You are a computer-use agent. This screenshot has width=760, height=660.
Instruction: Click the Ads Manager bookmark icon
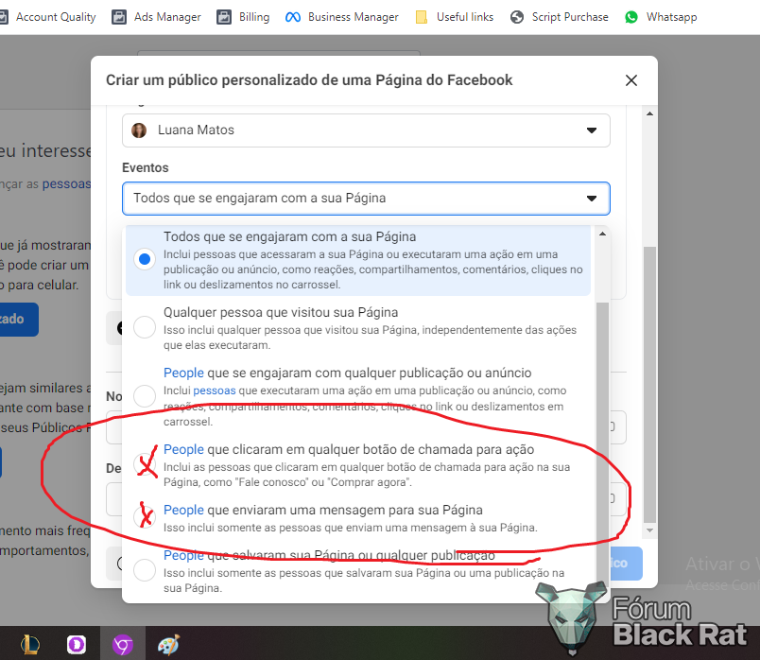tap(119, 17)
